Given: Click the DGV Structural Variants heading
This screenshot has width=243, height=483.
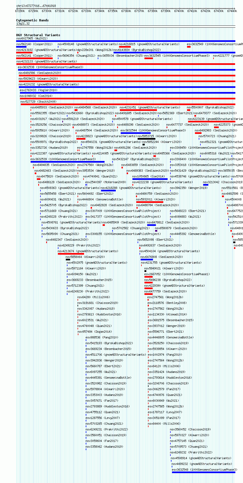Looking at the screenshot, I should point(38,35).
